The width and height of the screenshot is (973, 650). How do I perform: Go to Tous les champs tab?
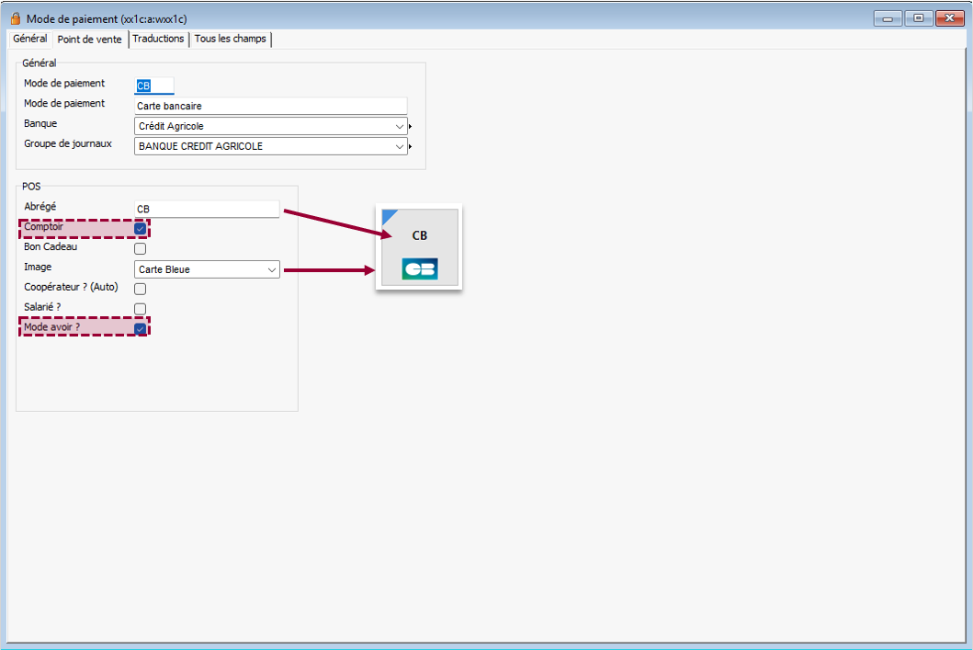(x=230, y=39)
